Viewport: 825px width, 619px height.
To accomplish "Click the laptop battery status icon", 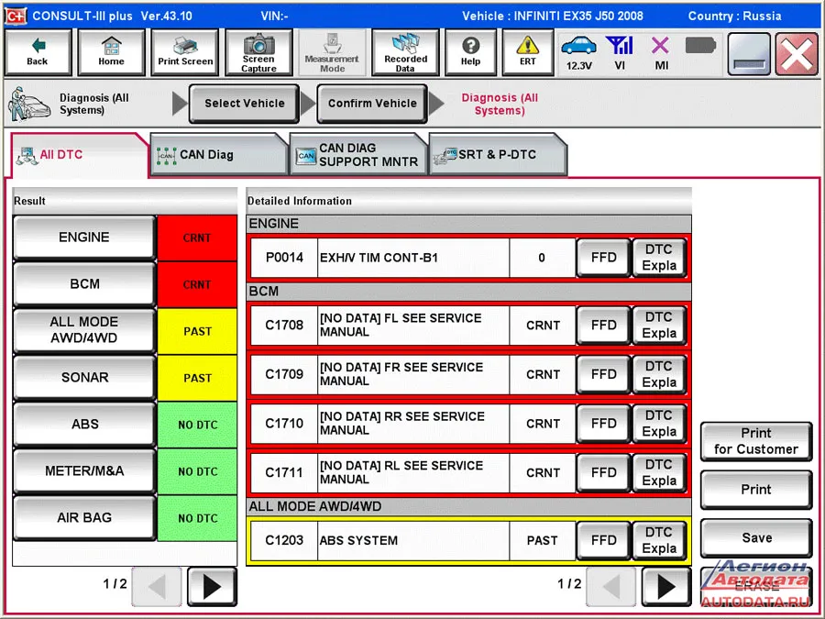I will click(x=701, y=46).
